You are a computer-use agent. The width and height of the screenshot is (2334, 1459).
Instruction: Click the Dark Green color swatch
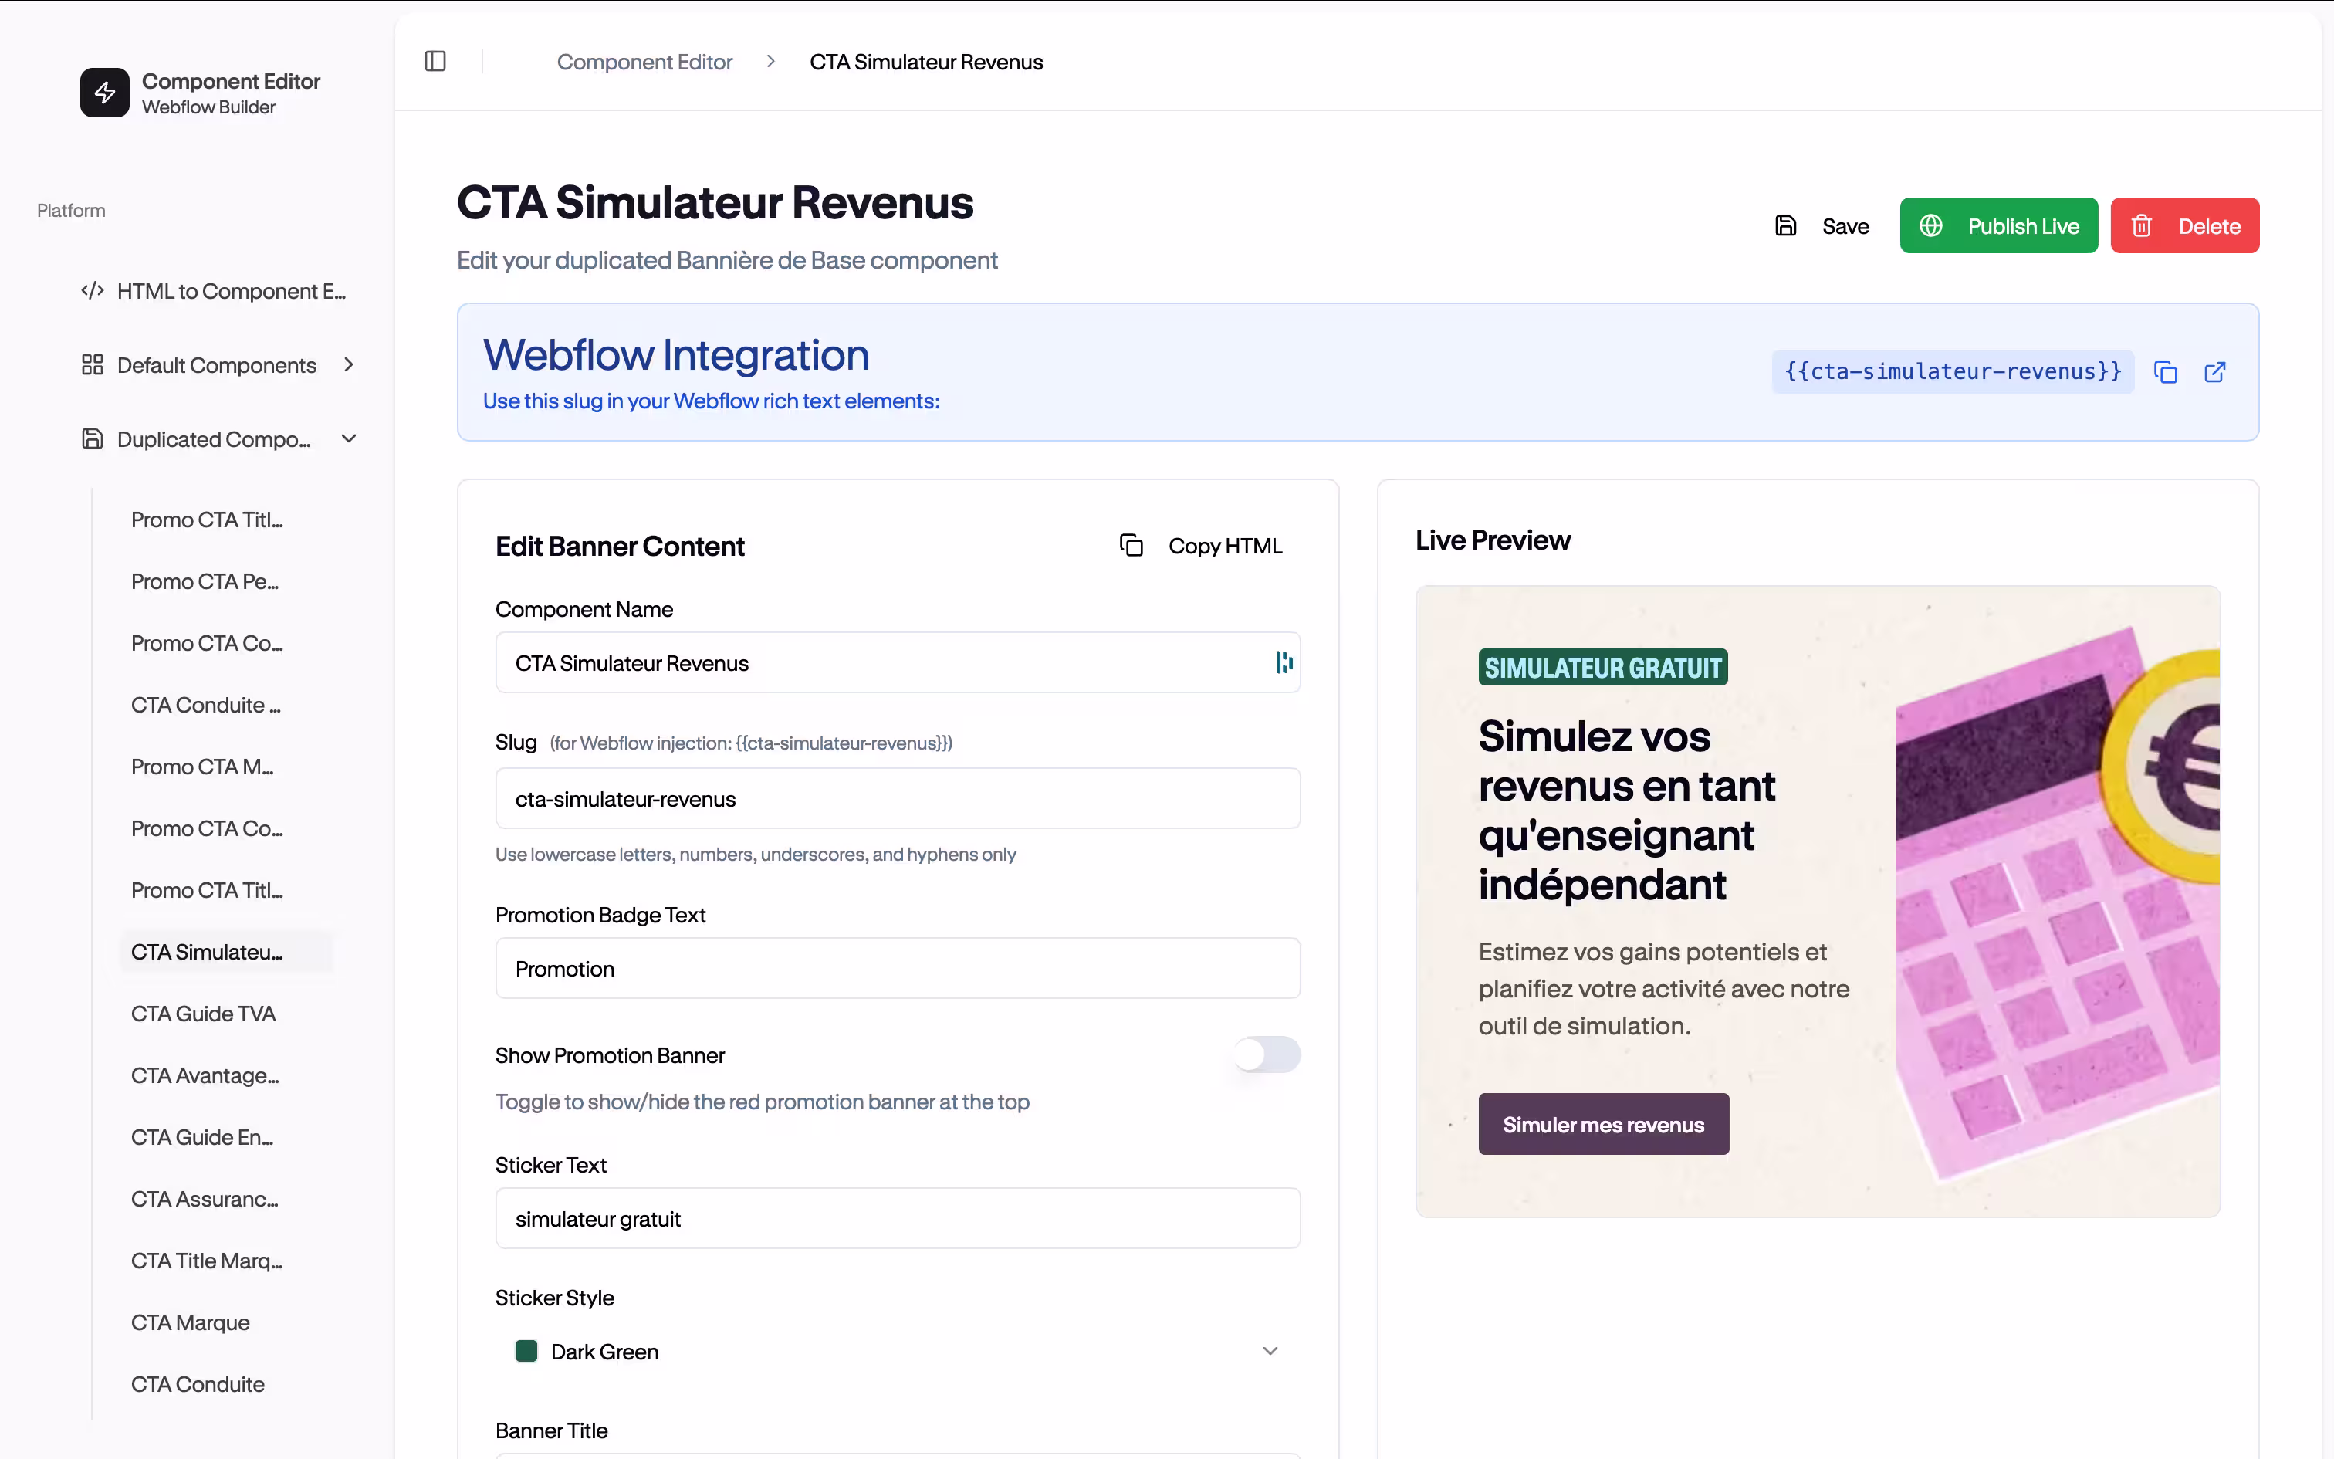526,1351
